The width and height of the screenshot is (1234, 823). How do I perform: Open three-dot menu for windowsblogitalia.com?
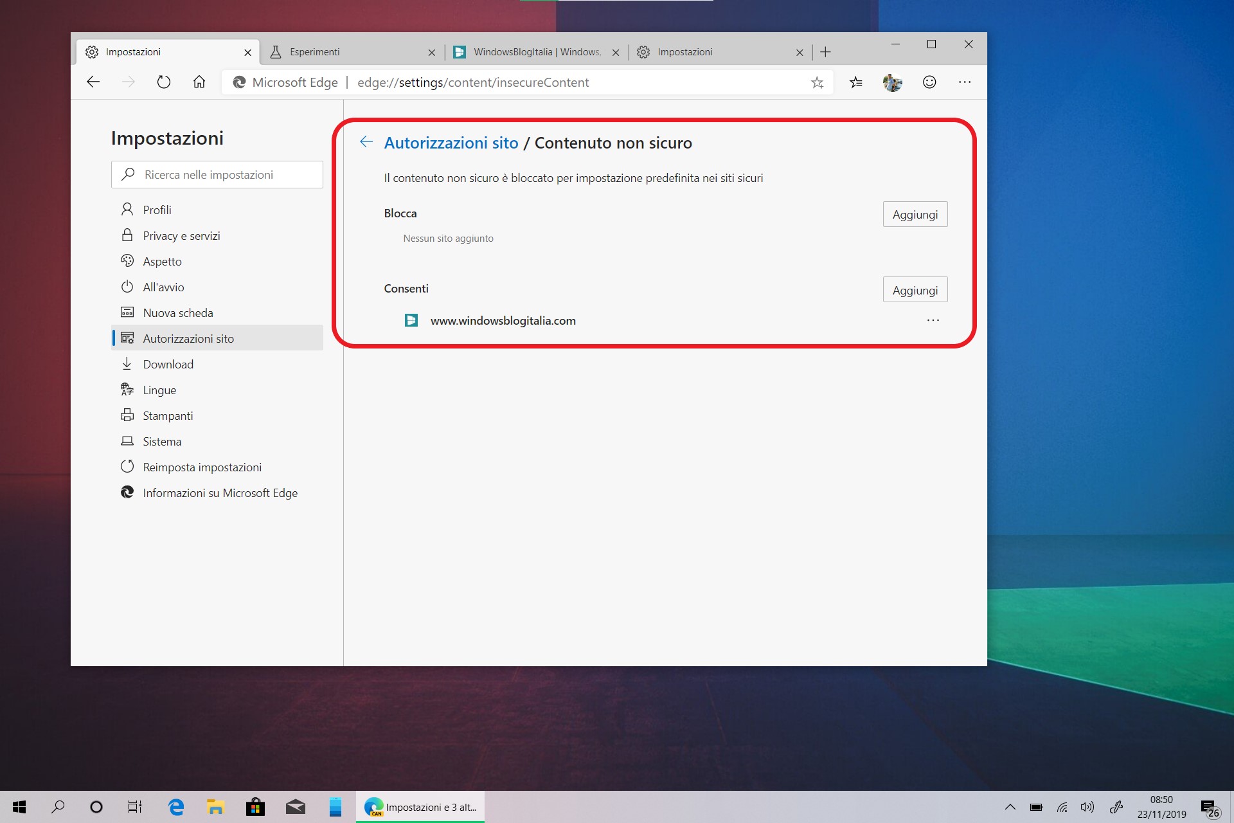[x=933, y=320]
